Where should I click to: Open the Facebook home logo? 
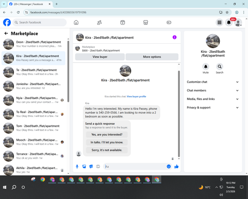[7, 22]
